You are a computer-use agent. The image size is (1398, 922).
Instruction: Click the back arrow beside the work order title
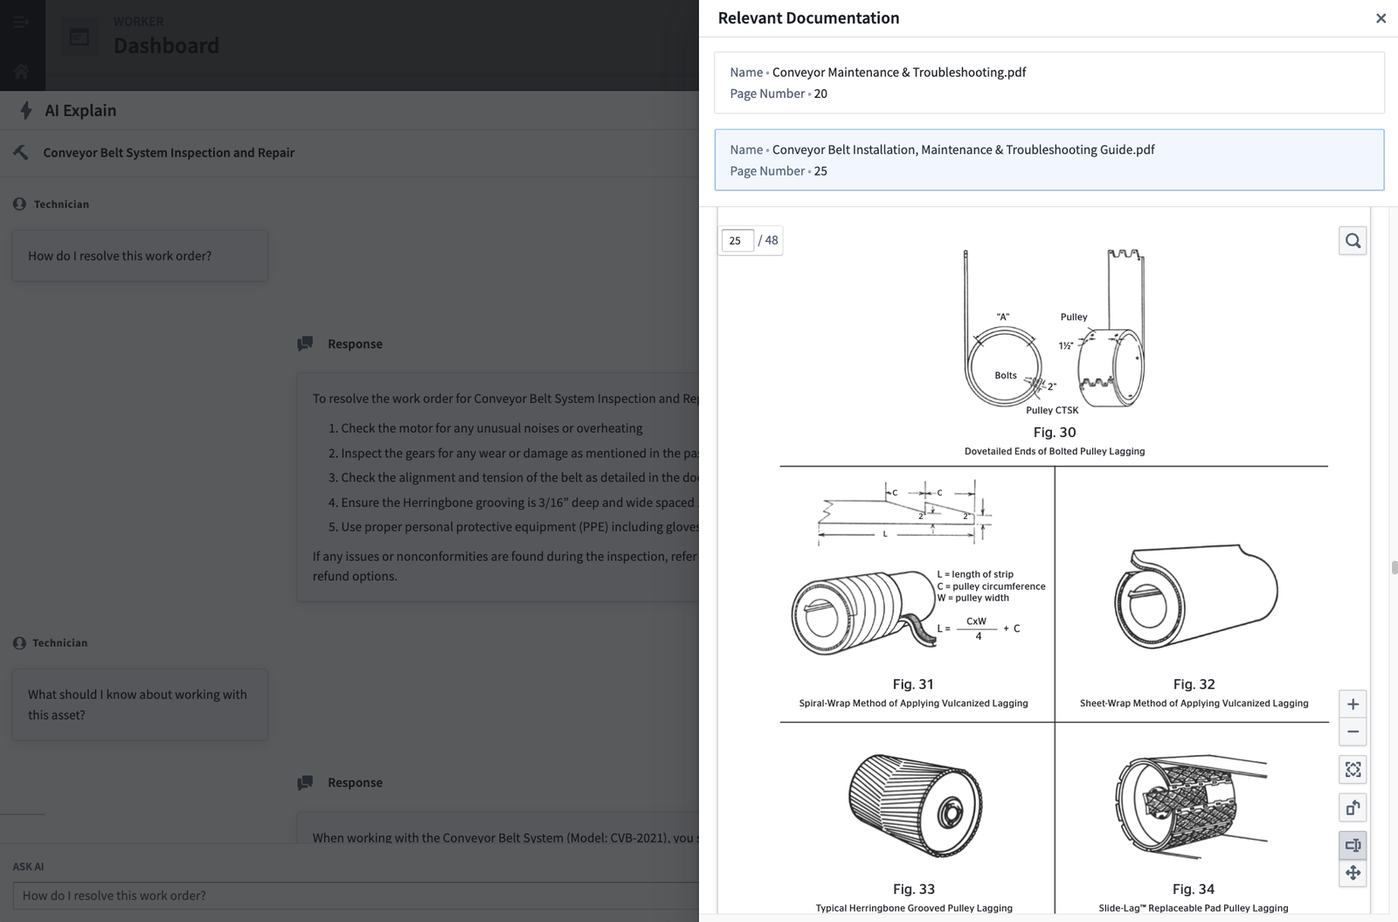pos(19,152)
